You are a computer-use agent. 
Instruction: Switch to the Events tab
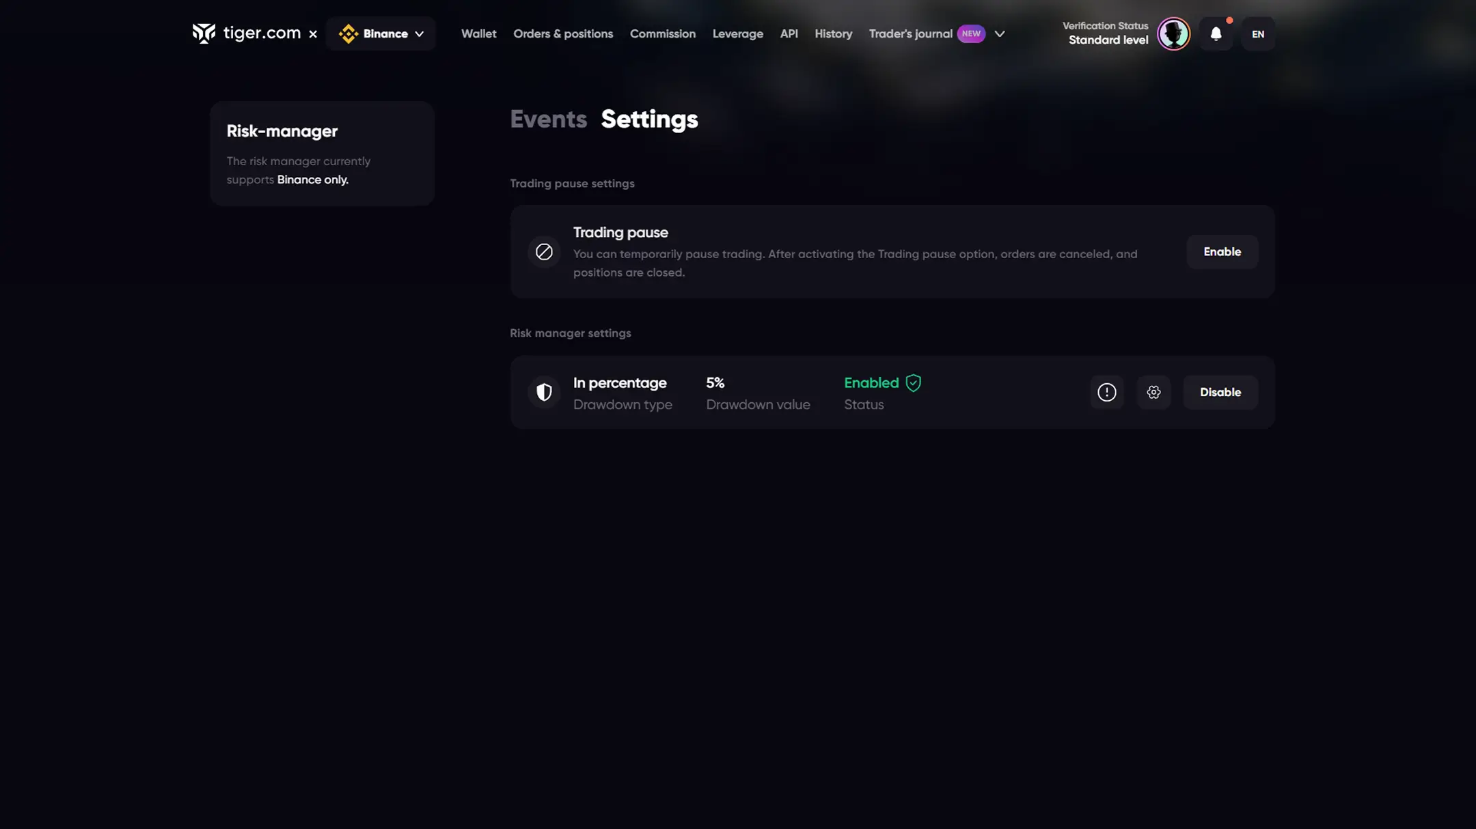coord(548,120)
